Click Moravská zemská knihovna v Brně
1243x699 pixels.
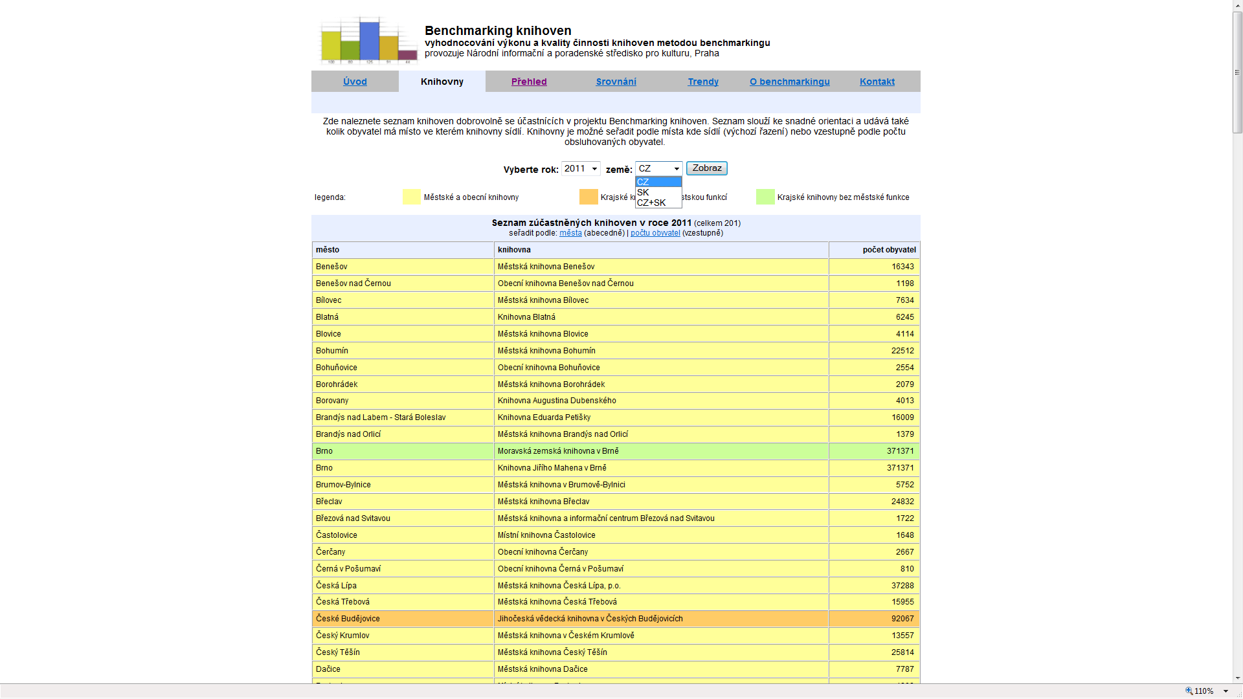[x=661, y=451]
